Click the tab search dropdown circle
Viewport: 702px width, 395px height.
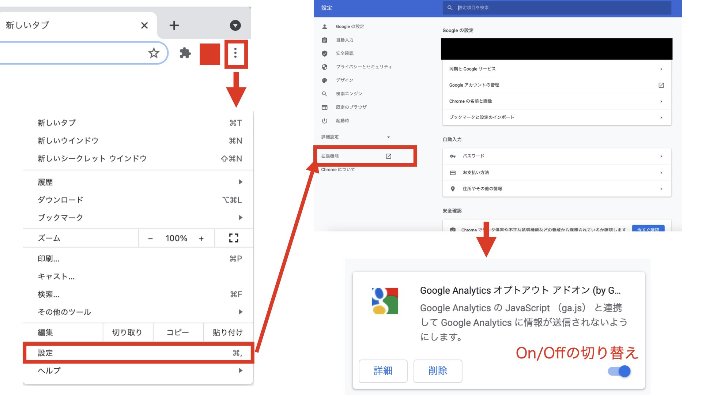click(x=235, y=25)
